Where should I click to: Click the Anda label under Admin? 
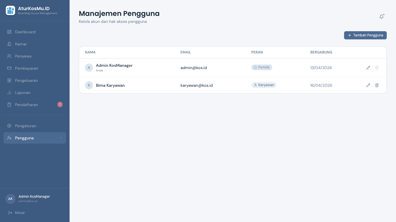tap(99, 71)
